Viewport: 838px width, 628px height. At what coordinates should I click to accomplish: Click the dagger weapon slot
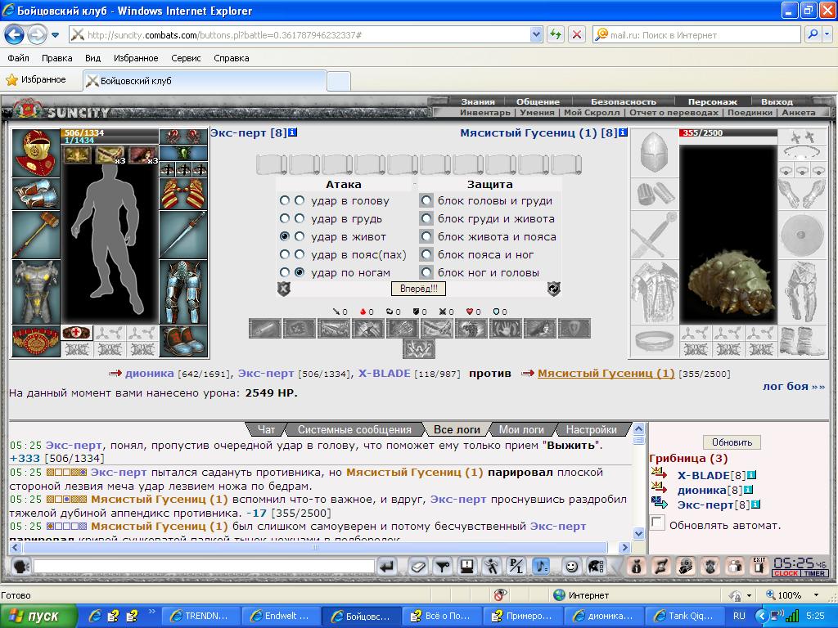click(x=183, y=235)
